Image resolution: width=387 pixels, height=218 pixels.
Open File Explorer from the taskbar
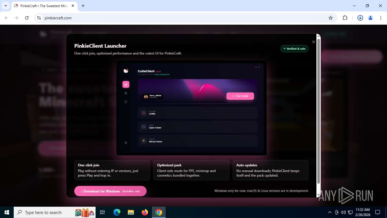point(131,212)
